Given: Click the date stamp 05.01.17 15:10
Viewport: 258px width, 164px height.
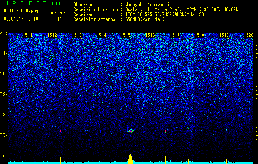Looking at the screenshot, I should pyautogui.click(x=21, y=19).
